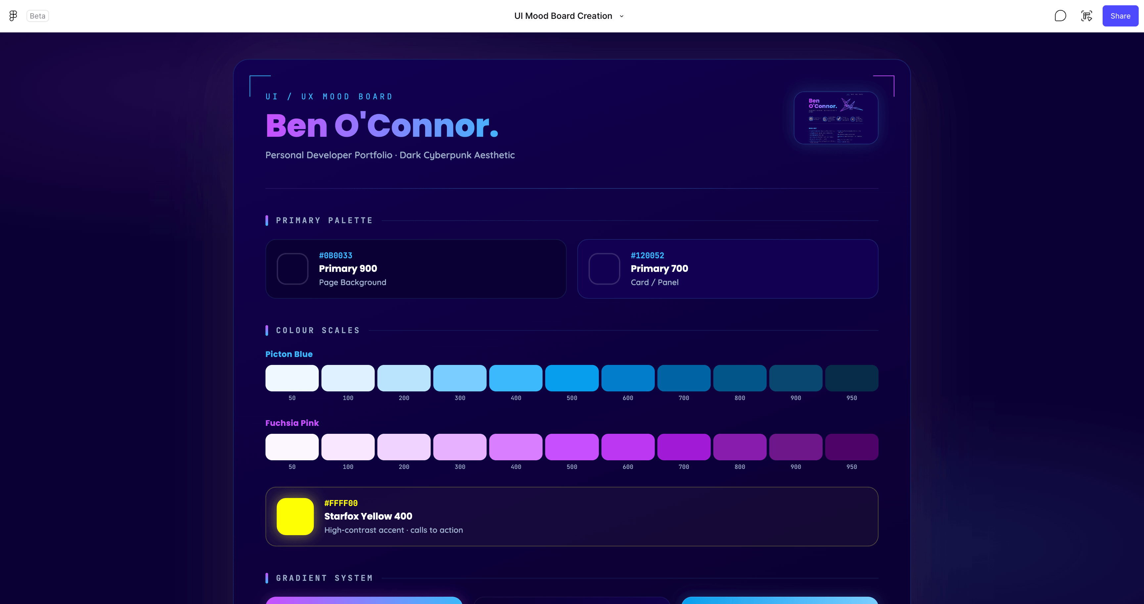Select the Starfox Yellow #FFFF00 swatch
1144x604 pixels.
295,517
